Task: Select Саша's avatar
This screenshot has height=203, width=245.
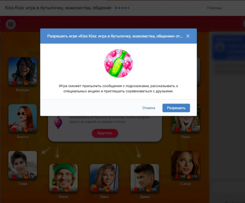Action: [186, 165]
